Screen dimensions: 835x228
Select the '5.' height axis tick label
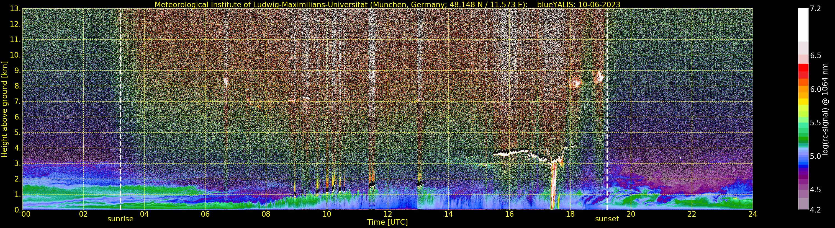click(17, 133)
